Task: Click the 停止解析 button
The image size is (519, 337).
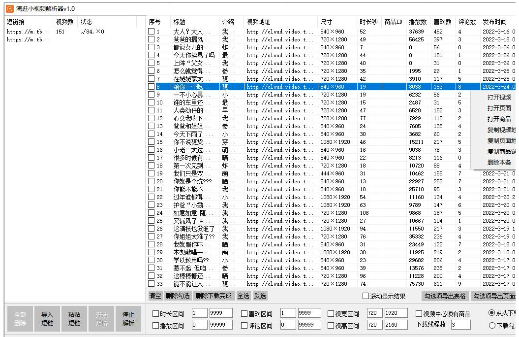Action: point(128,318)
